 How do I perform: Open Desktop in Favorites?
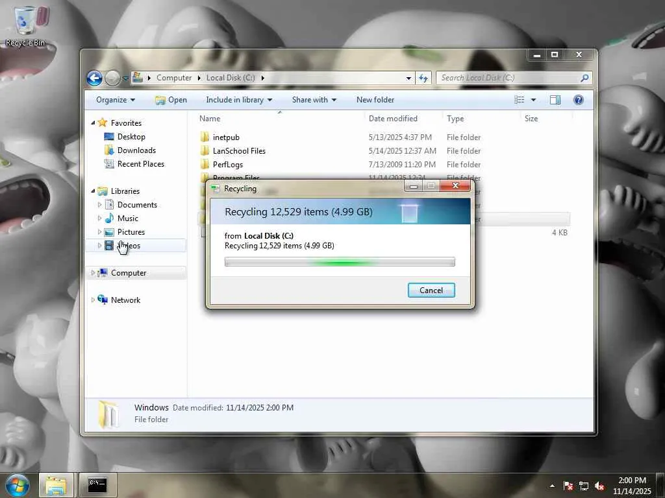[131, 137]
